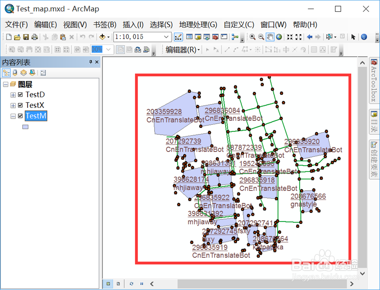Click the Fixed Zoom Out icon

click(x=299, y=37)
